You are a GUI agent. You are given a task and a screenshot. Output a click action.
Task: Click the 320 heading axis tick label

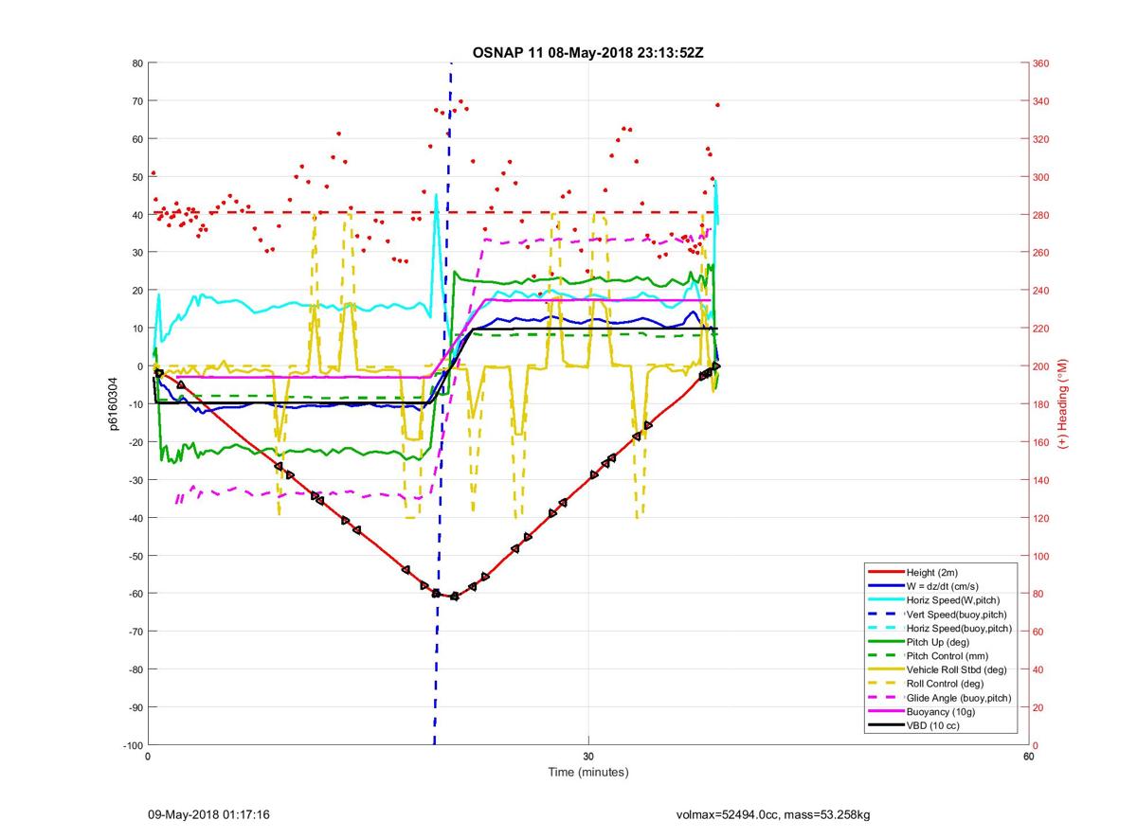click(1042, 139)
